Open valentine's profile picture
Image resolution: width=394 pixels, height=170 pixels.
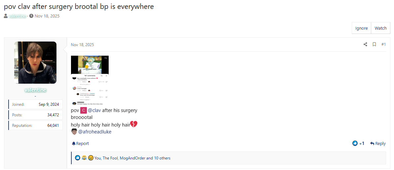(x=35, y=63)
